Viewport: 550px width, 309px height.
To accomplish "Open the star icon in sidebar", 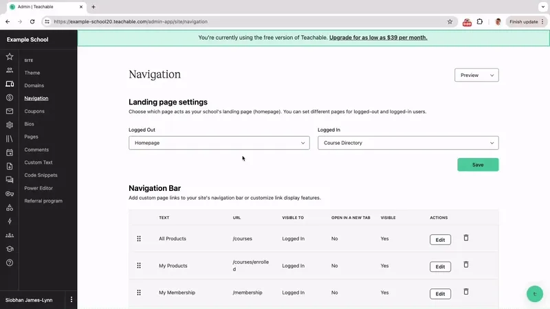I will tap(10, 56).
